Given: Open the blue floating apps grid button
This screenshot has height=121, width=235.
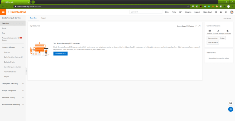Looking at the screenshot, I should (x=231, y=109).
